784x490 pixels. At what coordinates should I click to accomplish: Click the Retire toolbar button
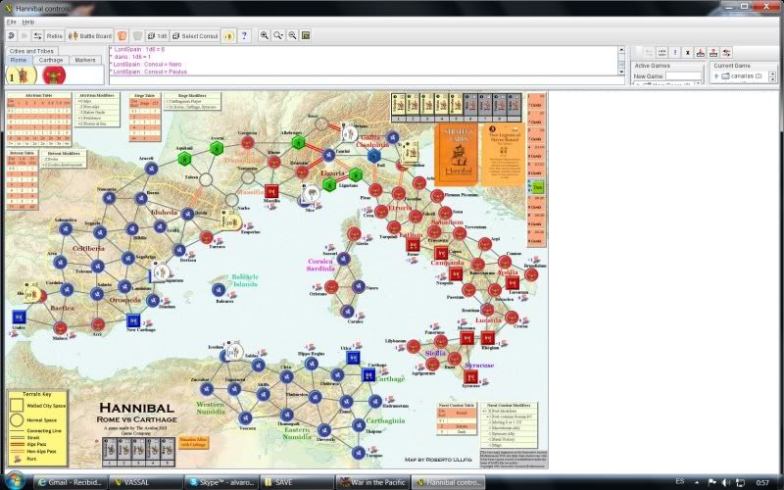coord(54,36)
